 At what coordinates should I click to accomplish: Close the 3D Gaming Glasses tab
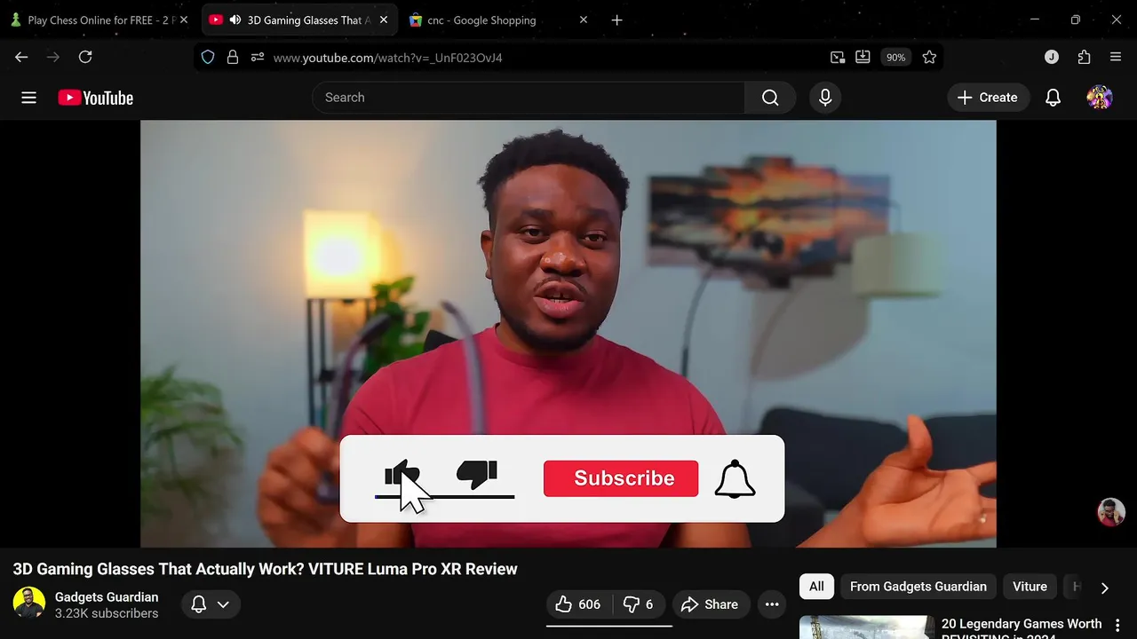pyautogui.click(x=384, y=20)
